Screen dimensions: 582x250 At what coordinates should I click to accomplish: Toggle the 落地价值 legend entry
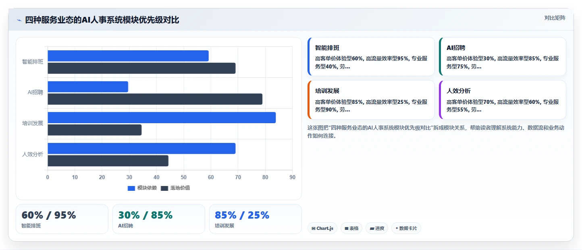pyautogui.click(x=175, y=188)
